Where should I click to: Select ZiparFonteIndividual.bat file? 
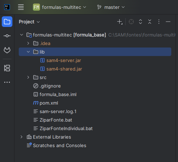coord(66,128)
